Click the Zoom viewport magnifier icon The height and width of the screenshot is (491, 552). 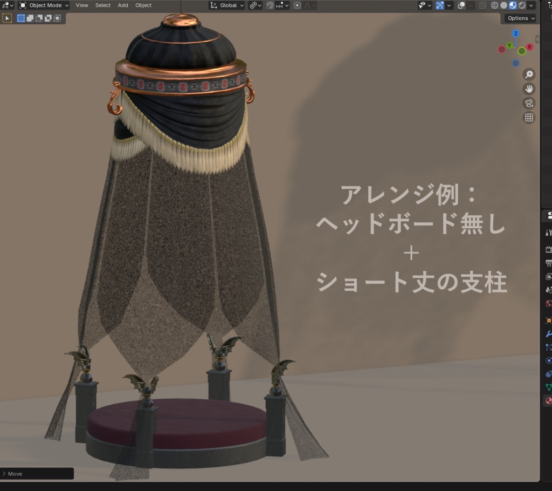point(529,74)
